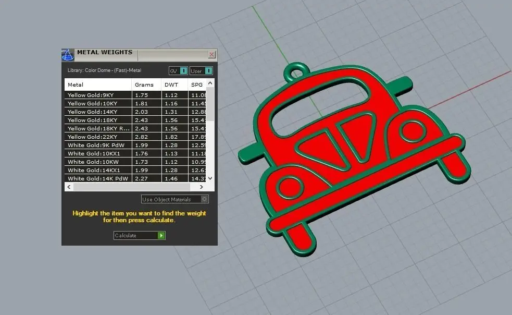Click the horizontal scroll left arrow

pos(69,187)
